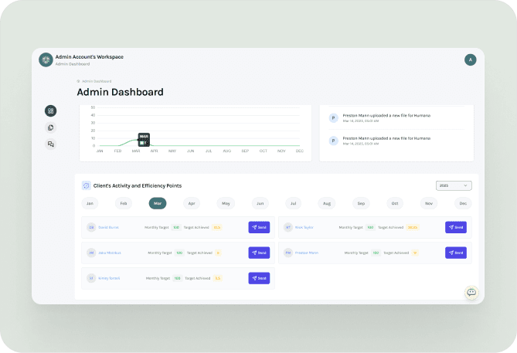Click Preston Mann's PM avatar in client list
Image resolution: width=517 pixels, height=353 pixels.
click(x=288, y=253)
